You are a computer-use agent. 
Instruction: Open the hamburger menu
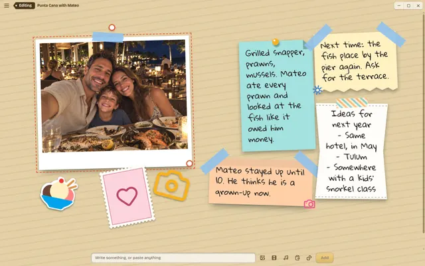tap(7, 5)
